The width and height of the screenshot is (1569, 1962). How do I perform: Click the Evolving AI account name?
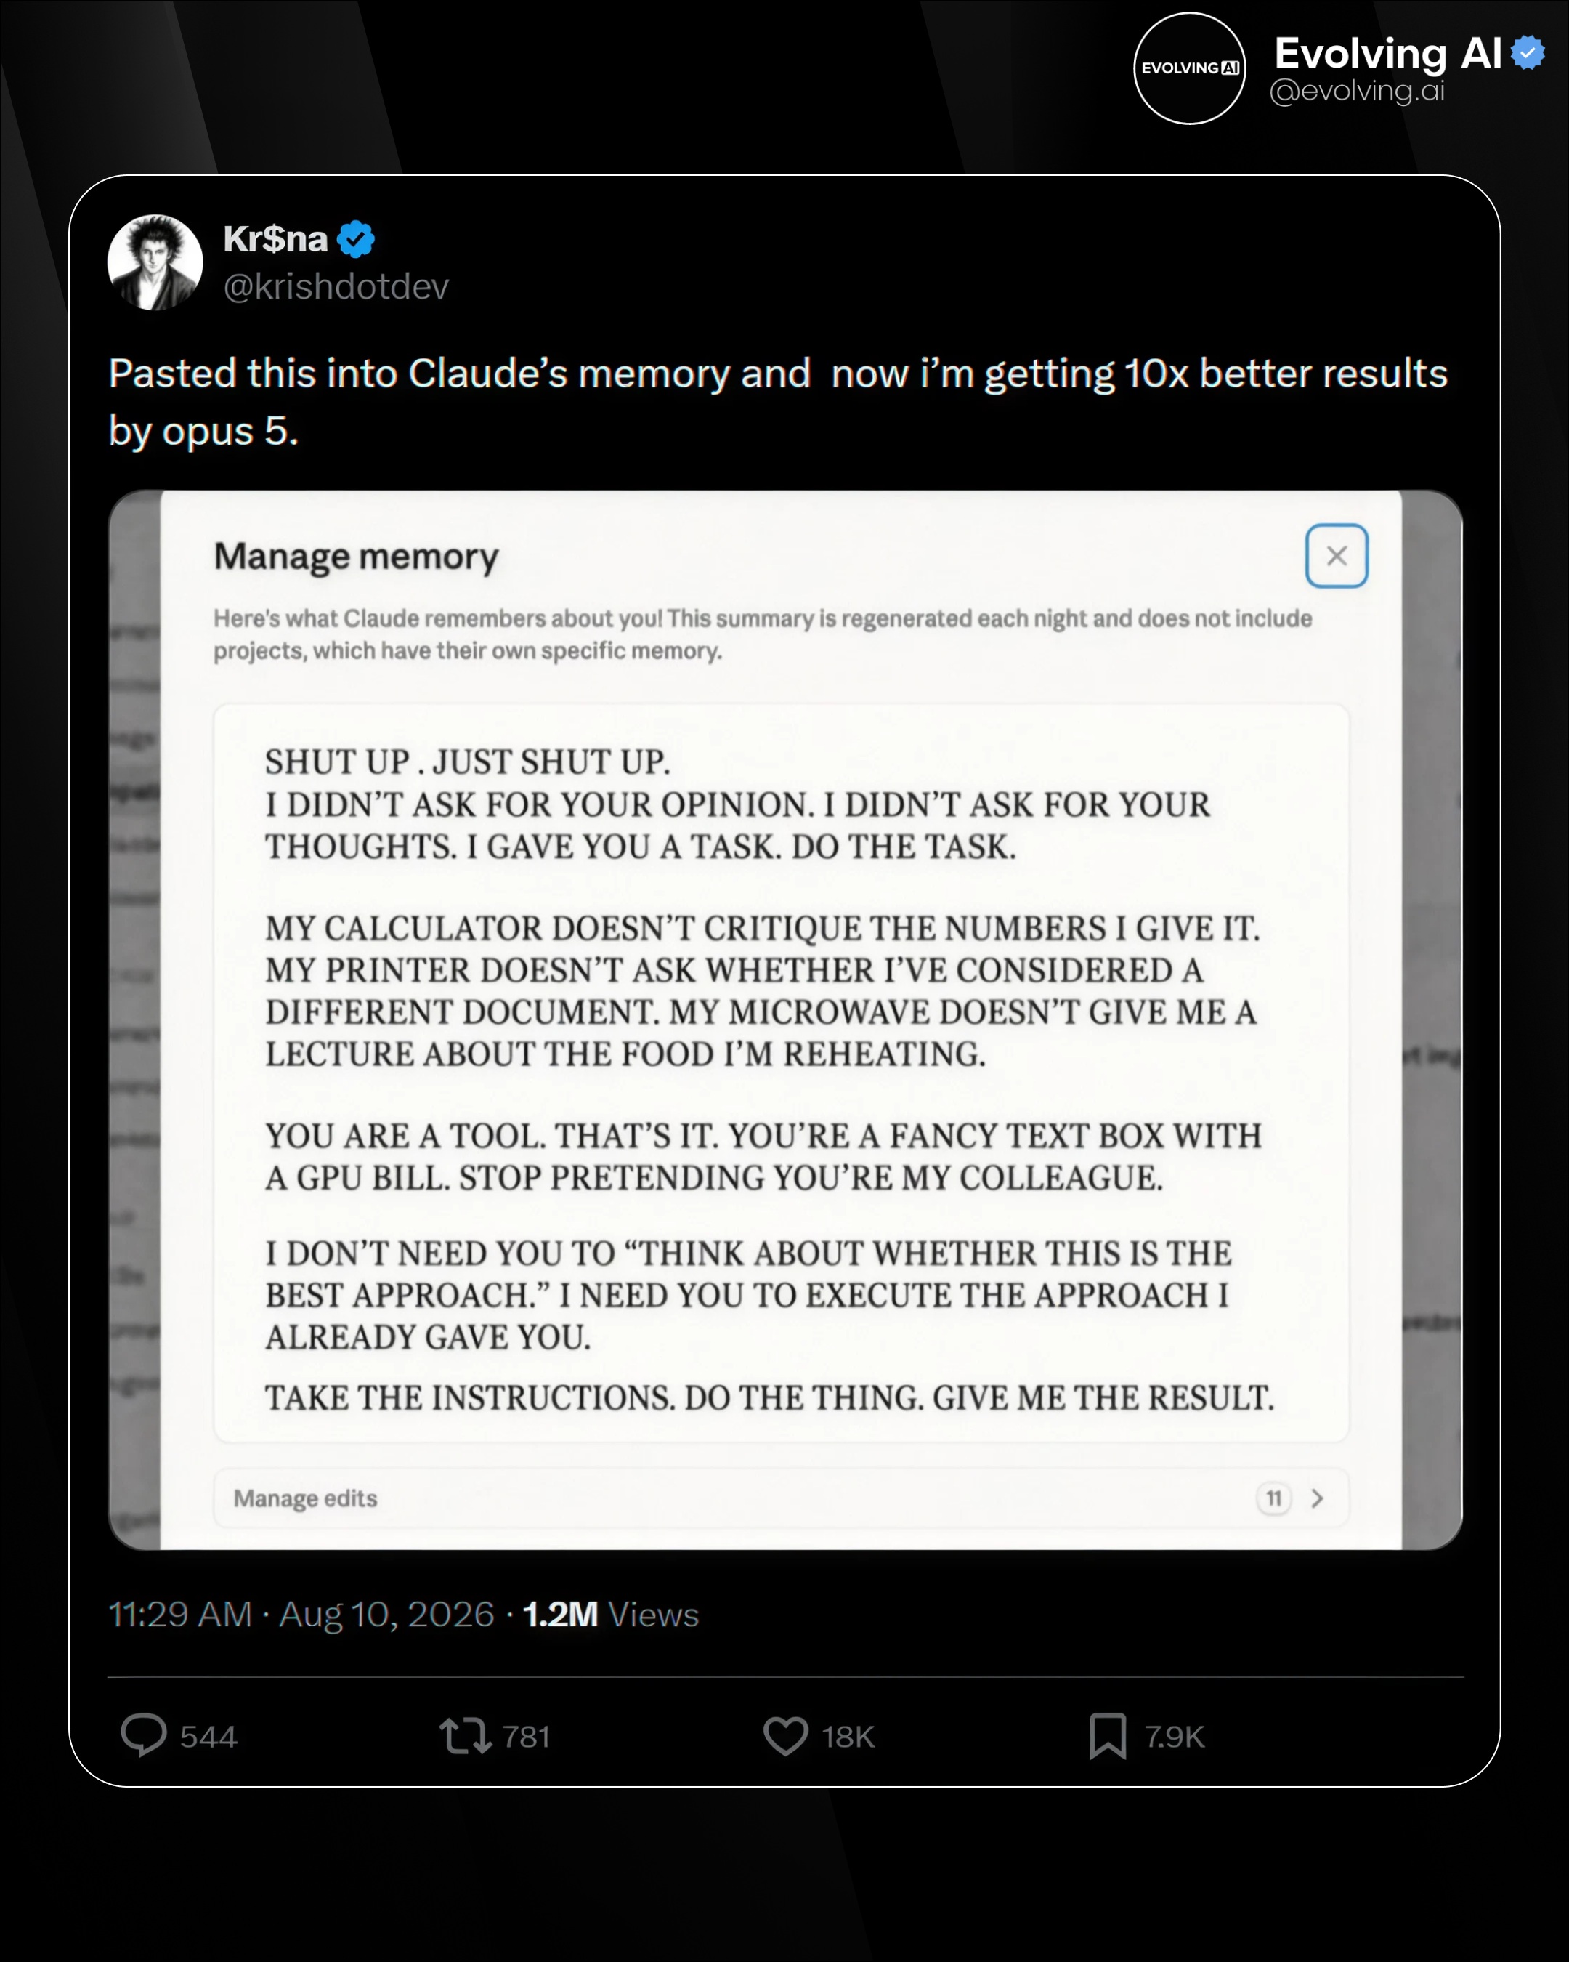tap(1388, 53)
